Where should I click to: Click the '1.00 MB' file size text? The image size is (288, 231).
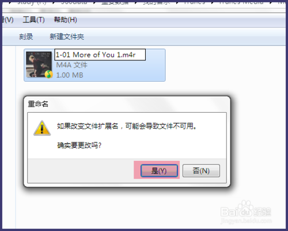[x=70, y=75]
